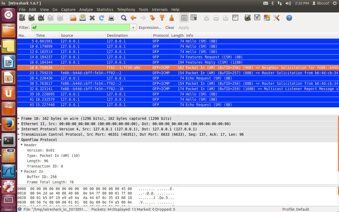Image resolution: width=339 pixels, height=212 pixels.
Task: Collapse the Packet In subtree
Action: (x=22, y=171)
